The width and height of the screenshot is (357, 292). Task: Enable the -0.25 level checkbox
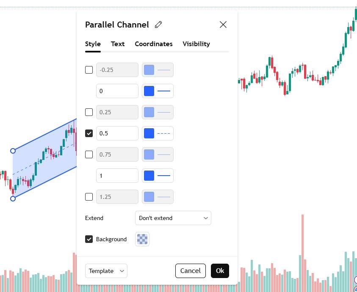tap(89, 70)
